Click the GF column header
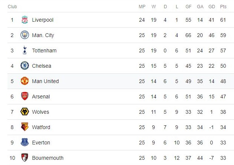 click(188, 7)
